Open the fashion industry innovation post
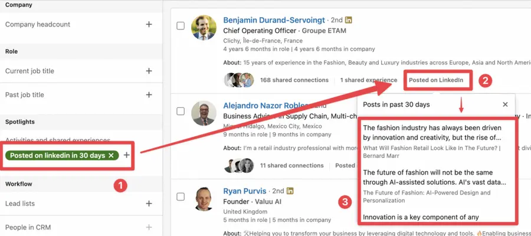 [432, 133]
